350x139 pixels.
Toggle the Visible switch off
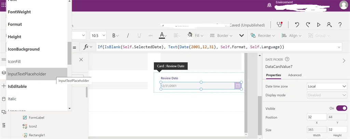point(341,108)
